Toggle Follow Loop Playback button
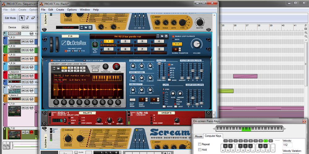This screenshot has height=154, width=309. tap(51, 60)
